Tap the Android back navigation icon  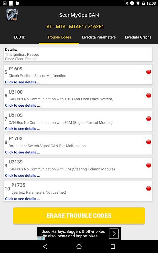coord(45,246)
